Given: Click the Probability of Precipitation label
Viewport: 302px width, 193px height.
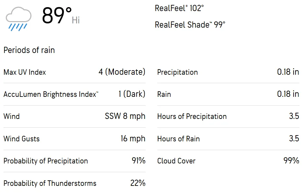Looking at the screenshot, I should coord(46,161).
